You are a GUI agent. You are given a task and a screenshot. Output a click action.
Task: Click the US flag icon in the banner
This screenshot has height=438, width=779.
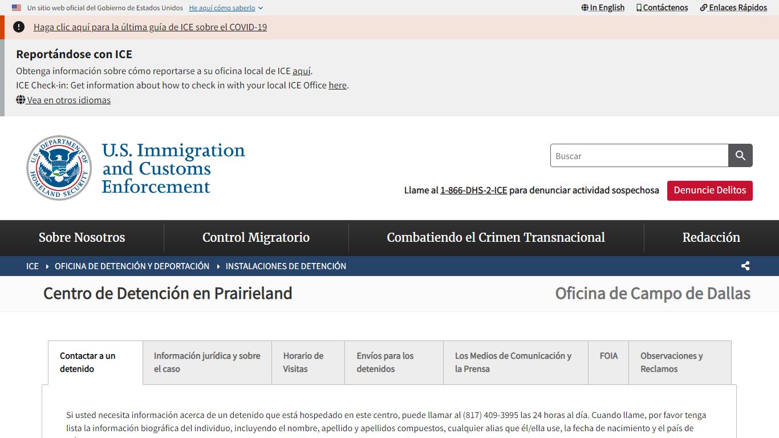[17, 8]
